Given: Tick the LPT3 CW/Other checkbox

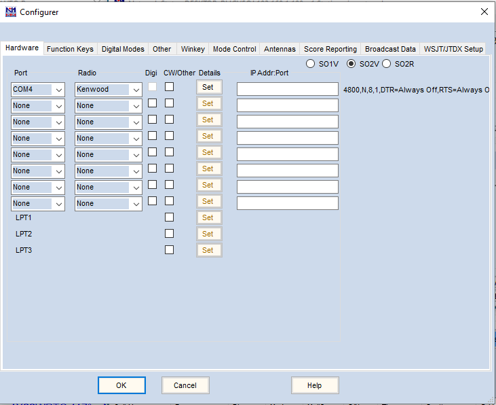Looking at the screenshot, I should coord(169,249).
